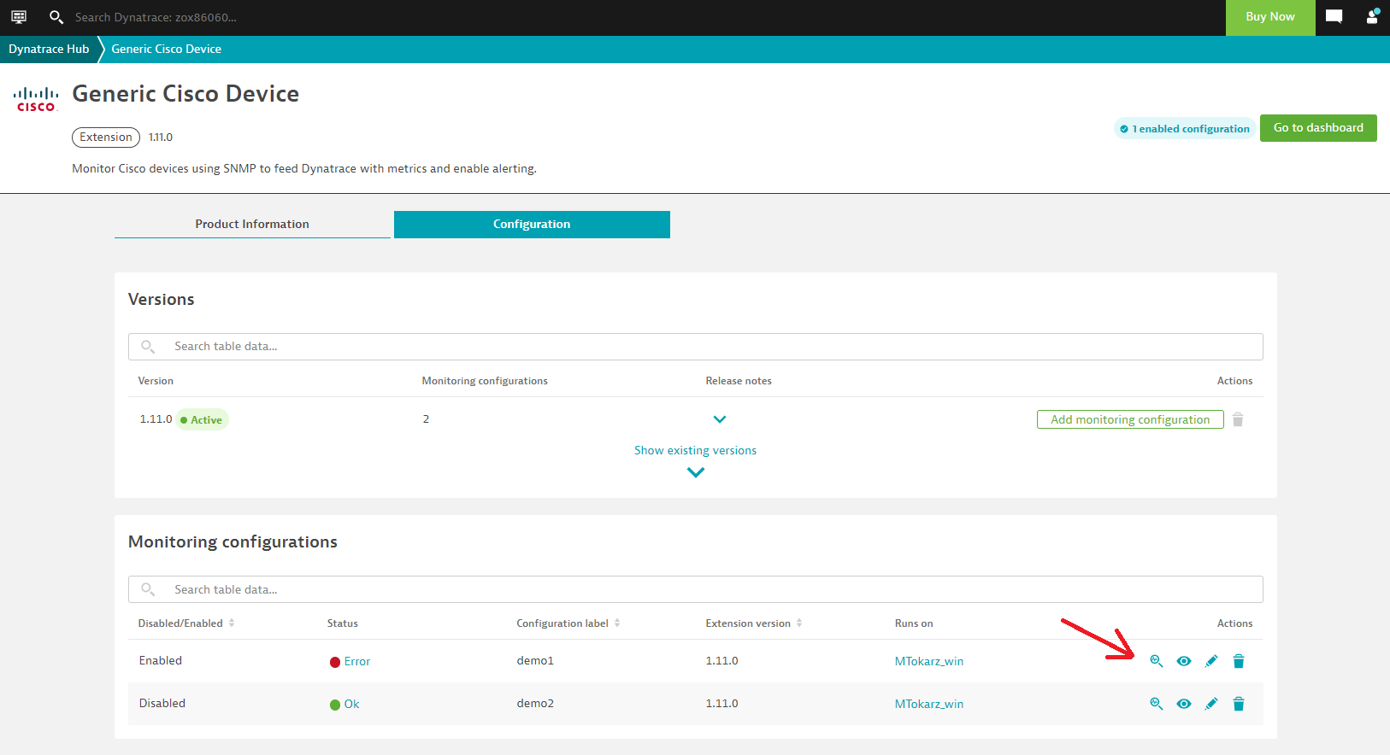Expand Show existing versions chevron
This screenshot has width=1390, height=755.
tap(696, 472)
